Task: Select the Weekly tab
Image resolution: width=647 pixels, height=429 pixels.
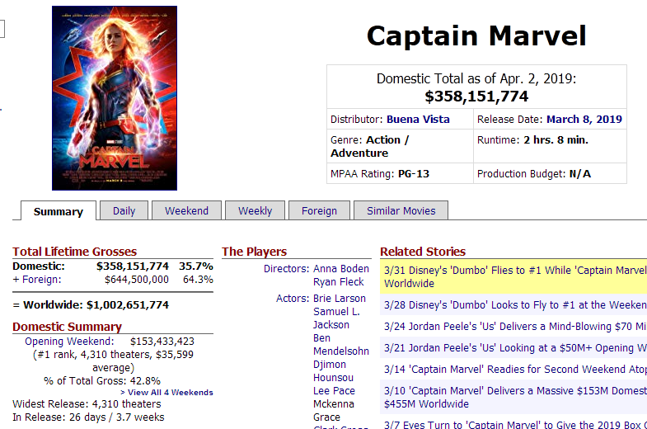Action: [x=255, y=210]
